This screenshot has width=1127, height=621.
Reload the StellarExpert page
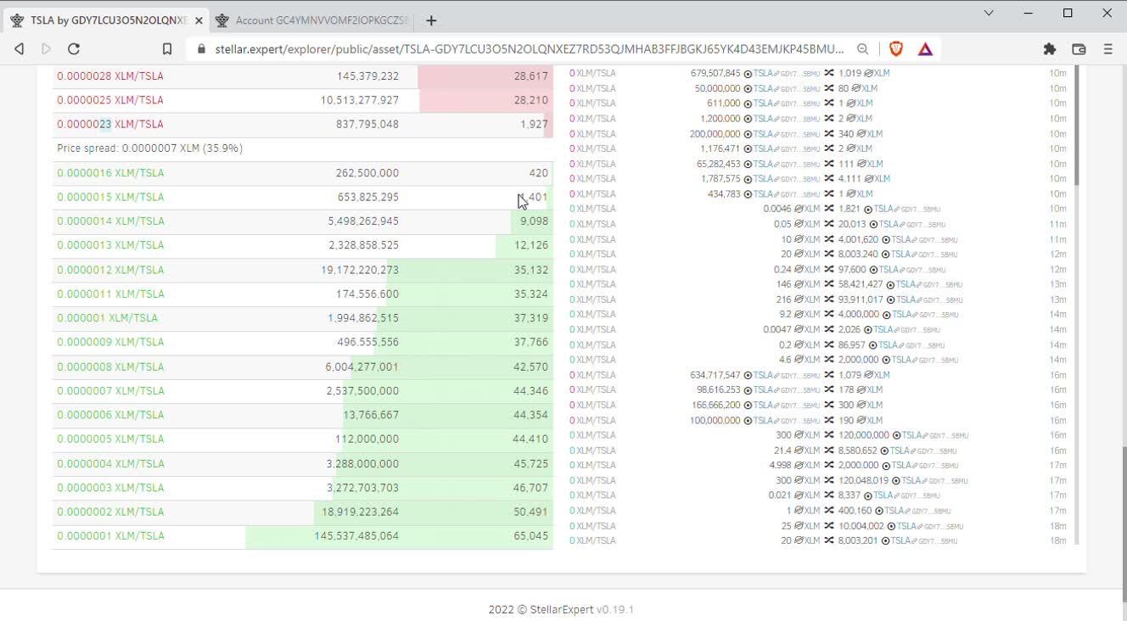coord(74,49)
